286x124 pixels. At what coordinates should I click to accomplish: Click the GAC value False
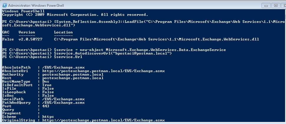point(8,39)
